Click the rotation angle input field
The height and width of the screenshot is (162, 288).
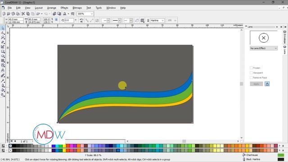coord(69,20)
